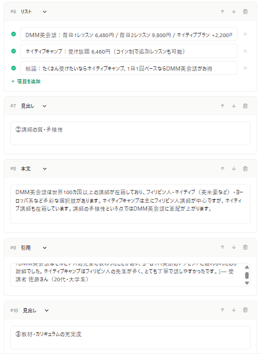262x358 pixels.
Task: Edit the DMM英会話 pricing list field
Action: coord(129,34)
